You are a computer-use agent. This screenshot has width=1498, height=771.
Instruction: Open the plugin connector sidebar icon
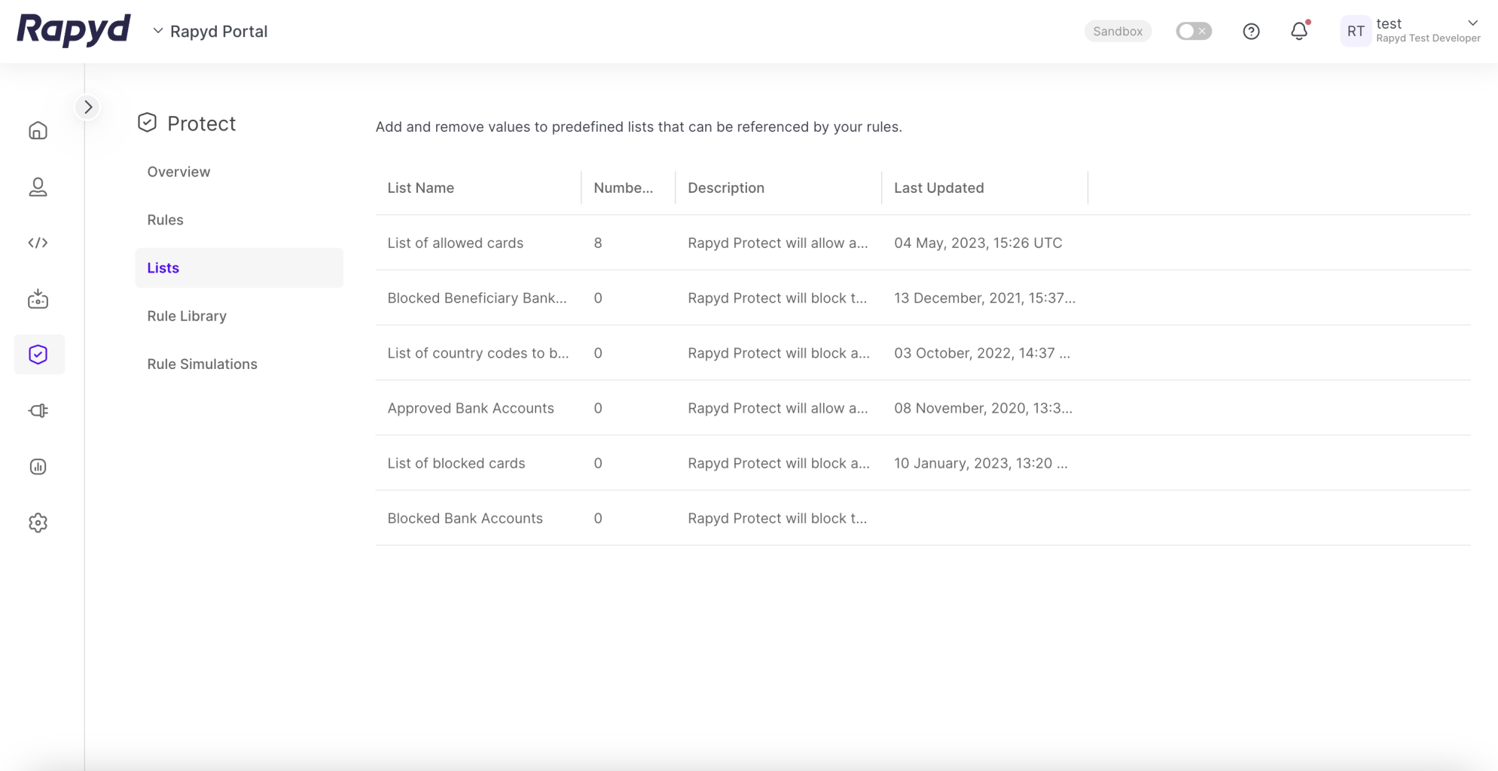point(38,410)
